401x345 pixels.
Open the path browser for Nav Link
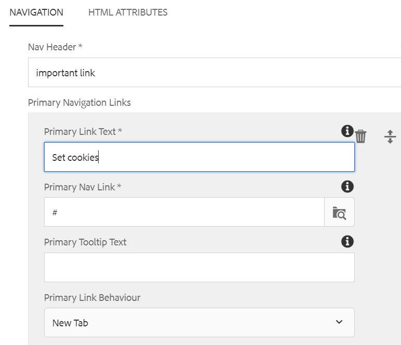click(x=339, y=212)
